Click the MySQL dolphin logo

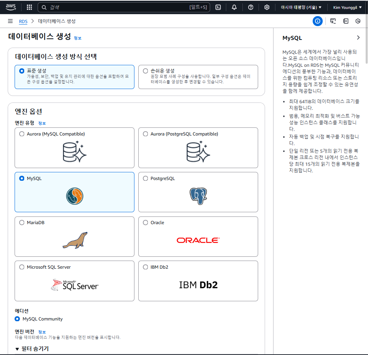point(75,196)
